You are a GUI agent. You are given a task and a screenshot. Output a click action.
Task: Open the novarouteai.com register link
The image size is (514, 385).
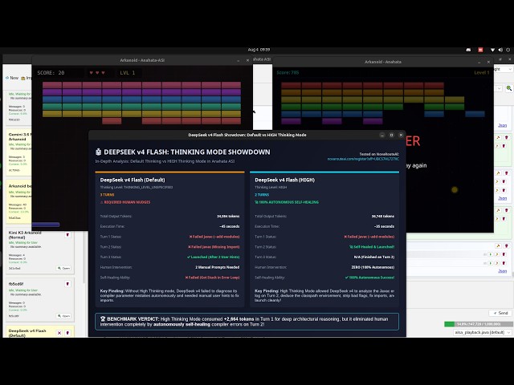363,159
